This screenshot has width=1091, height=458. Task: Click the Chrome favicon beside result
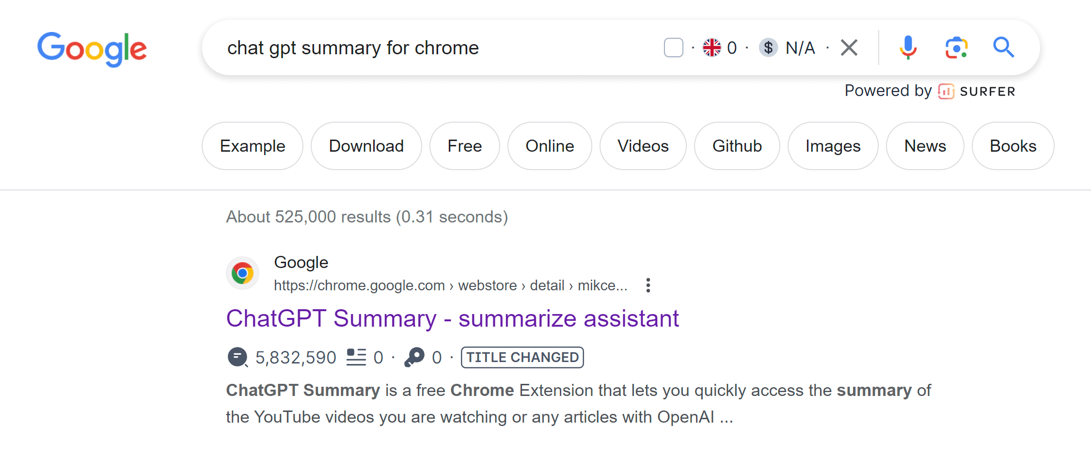242,273
